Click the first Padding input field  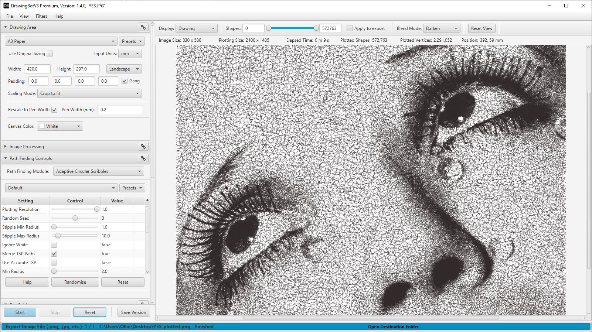pos(38,81)
